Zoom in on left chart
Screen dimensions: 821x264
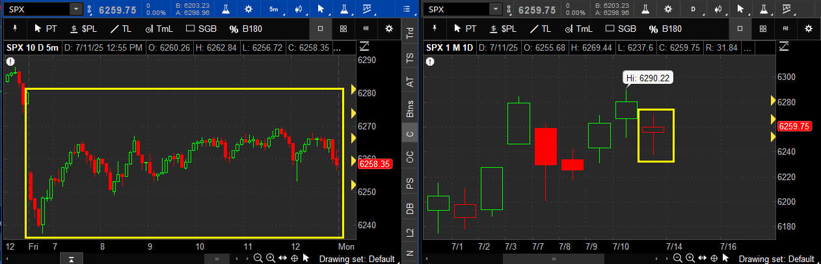(x=270, y=258)
